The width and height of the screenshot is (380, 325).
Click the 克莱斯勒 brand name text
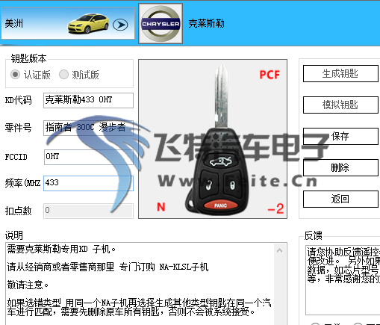tap(206, 24)
